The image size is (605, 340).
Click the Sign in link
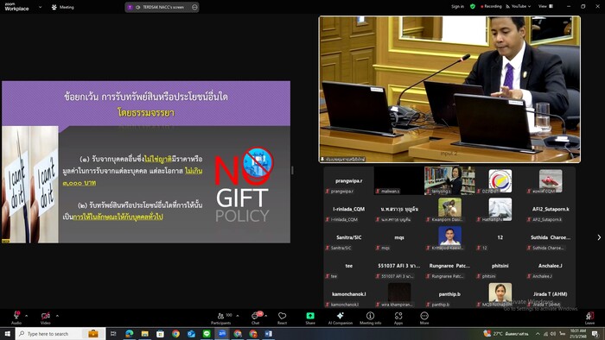click(x=457, y=7)
